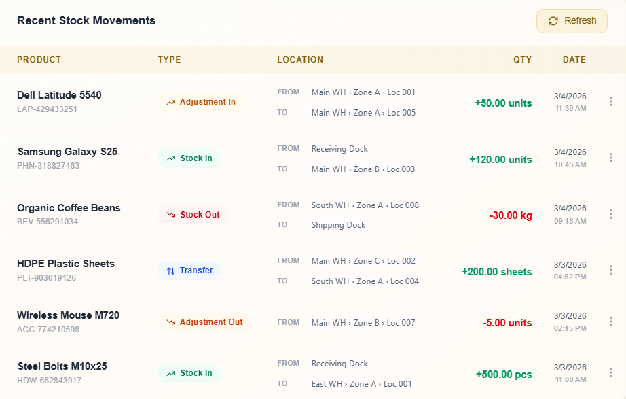Select the QTY column header
This screenshot has width=626, height=399.
tap(523, 60)
